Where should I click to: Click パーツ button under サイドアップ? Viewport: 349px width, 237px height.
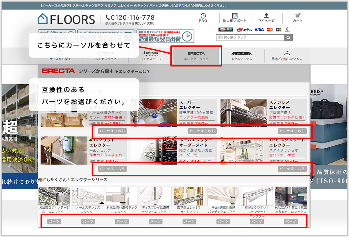pyautogui.click(x=189, y=222)
